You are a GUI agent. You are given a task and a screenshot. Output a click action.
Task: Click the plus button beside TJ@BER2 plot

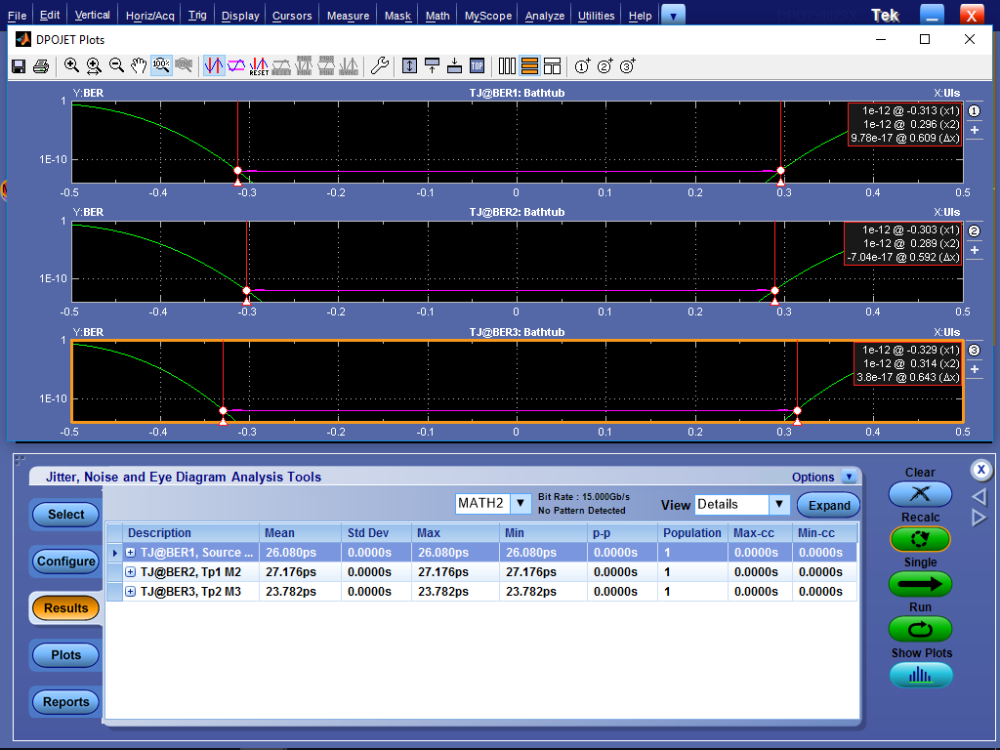(x=974, y=250)
